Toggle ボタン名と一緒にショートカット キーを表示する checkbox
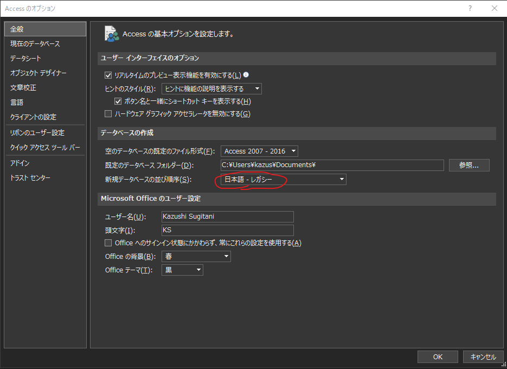507x369 pixels. pyautogui.click(x=118, y=101)
